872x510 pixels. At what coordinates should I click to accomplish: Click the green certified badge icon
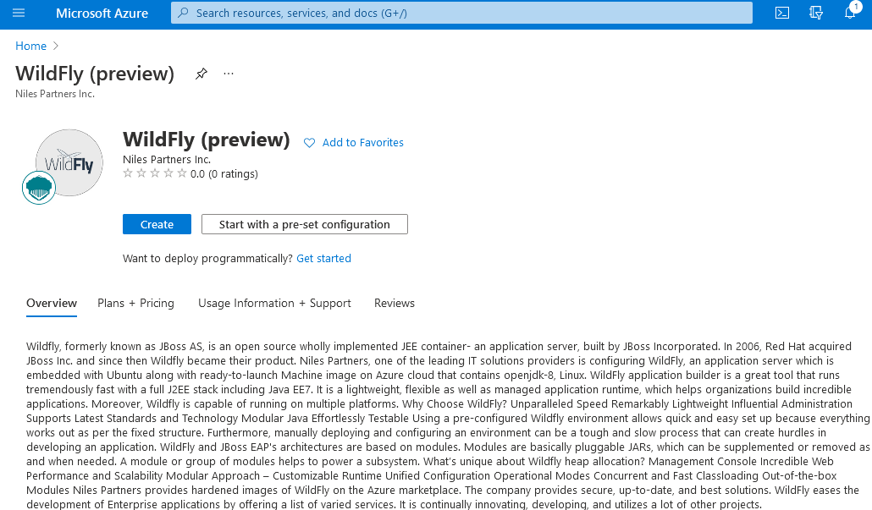click(x=39, y=188)
